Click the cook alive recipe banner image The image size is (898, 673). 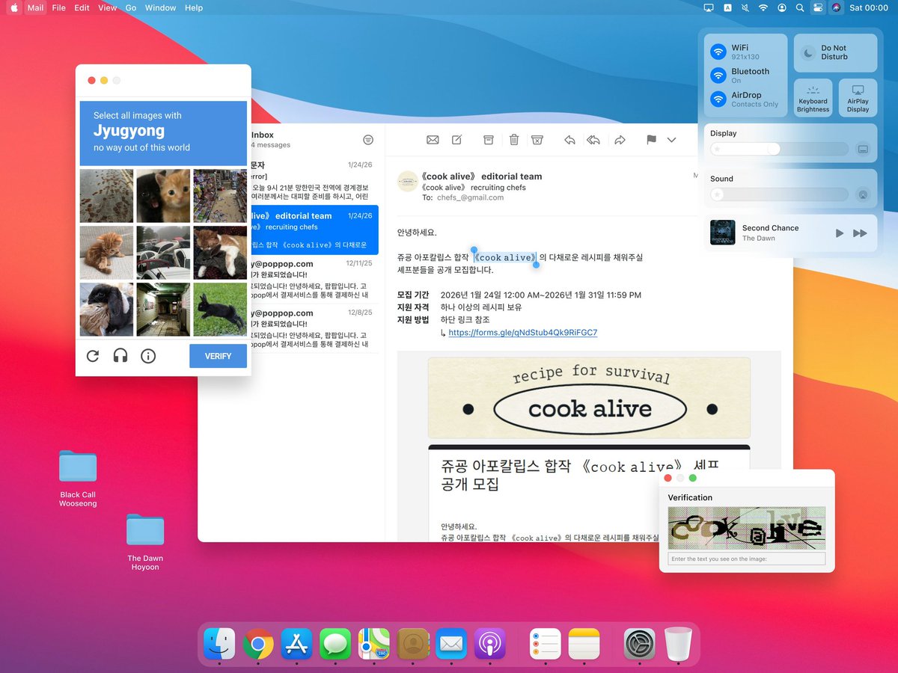[x=589, y=398]
